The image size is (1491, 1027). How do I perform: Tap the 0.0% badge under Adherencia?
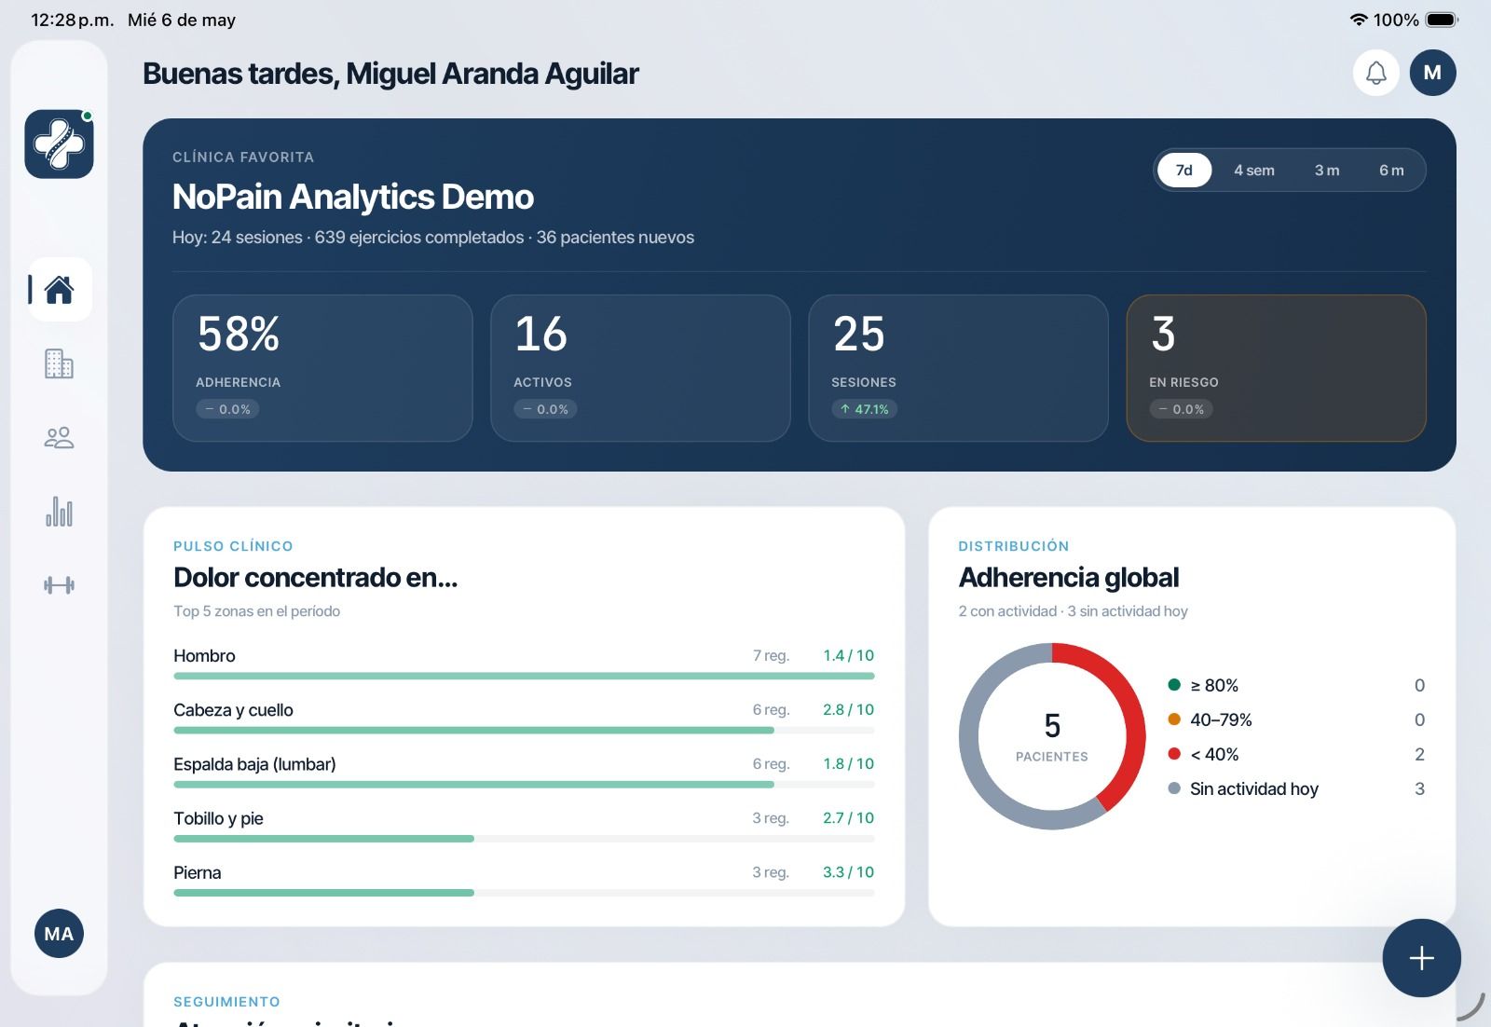[x=227, y=409]
